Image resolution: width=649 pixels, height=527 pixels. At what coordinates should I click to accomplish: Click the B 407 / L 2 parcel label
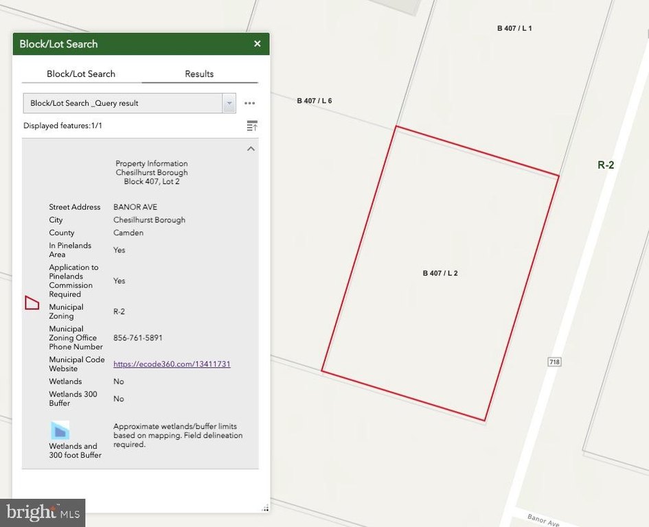click(x=440, y=273)
